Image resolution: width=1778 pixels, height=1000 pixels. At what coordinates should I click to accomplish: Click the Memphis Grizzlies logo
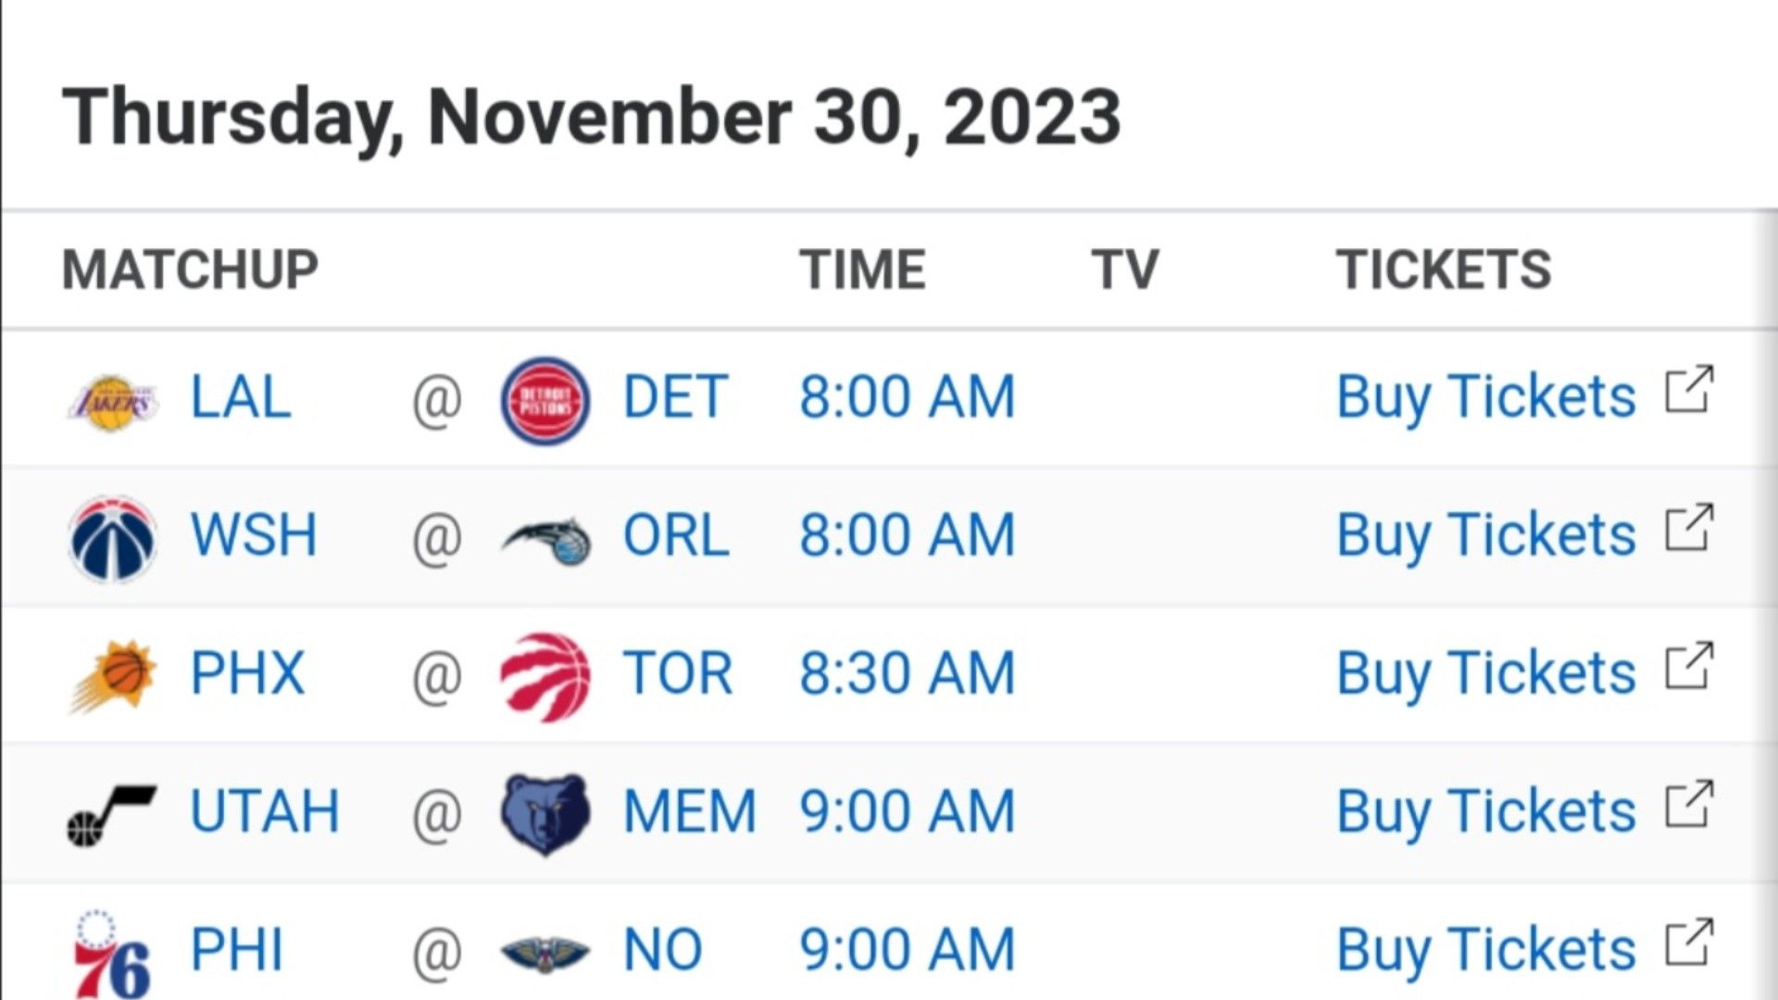pos(545,814)
